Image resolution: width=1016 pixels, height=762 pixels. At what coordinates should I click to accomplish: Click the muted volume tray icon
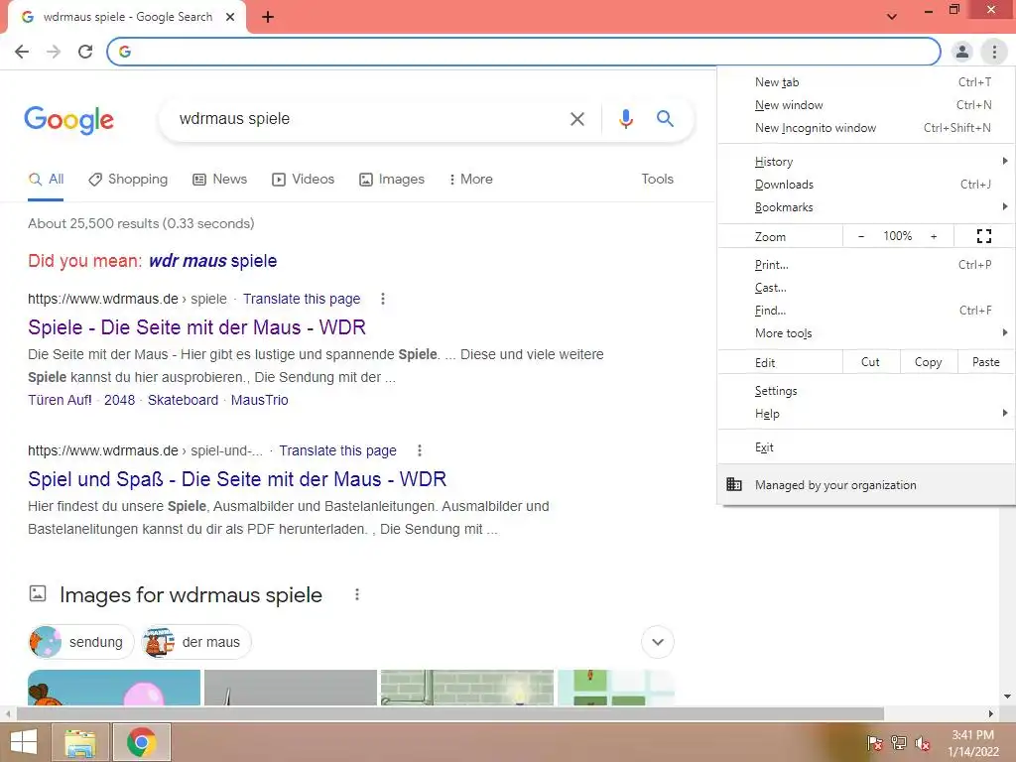[x=923, y=743]
